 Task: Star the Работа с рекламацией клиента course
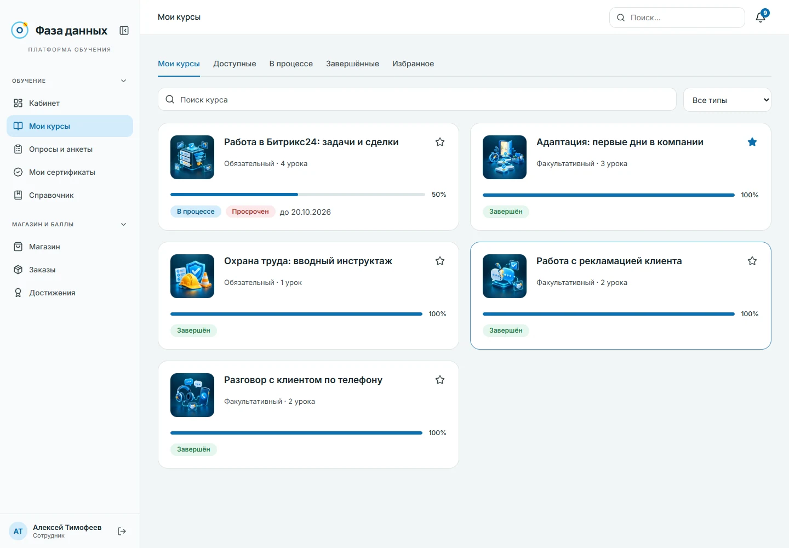[752, 261]
